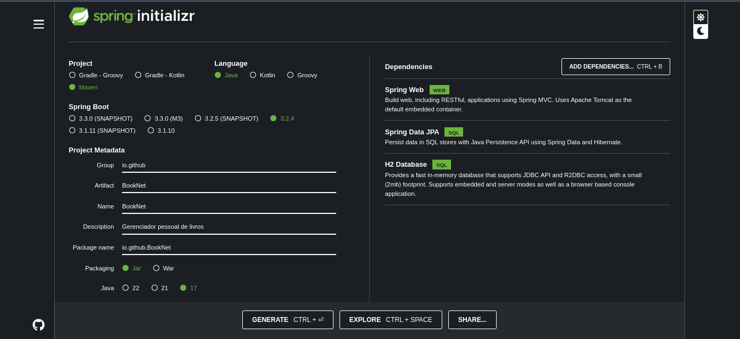Click the Group metadata input field
Screen dimensions: 740x339
tap(229, 165)
